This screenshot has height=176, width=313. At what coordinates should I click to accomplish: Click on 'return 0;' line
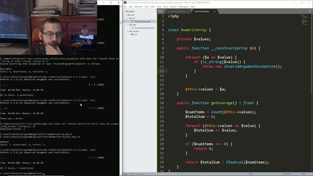tap(203, 149)
